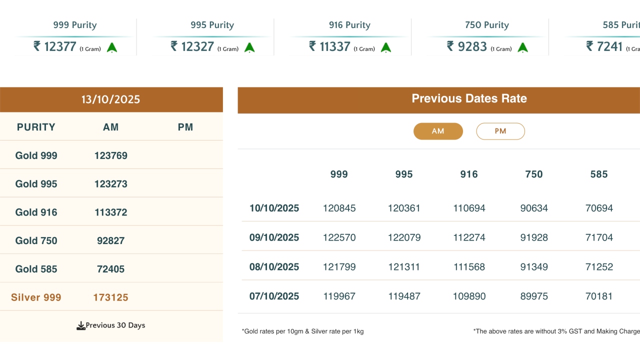This screenshot has height=360, width=640.
Task: Open the Previous 30 Days link
Action: (x=115, y=325)
